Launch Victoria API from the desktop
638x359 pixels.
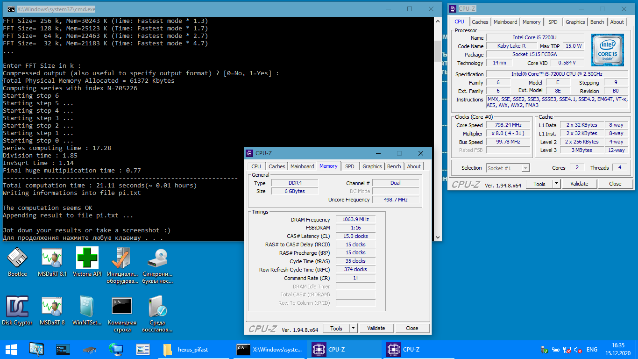click(87, 262)
